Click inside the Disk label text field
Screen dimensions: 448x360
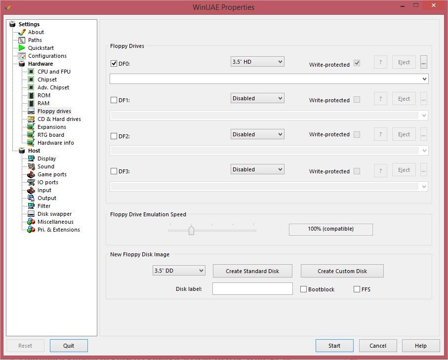point(252,288)
